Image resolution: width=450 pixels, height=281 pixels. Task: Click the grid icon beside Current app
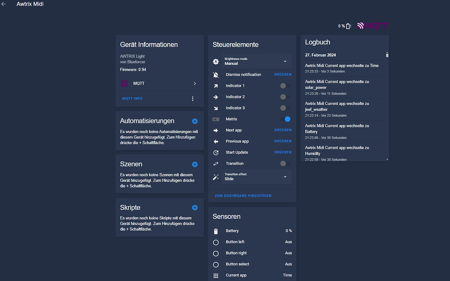click(216, 275)
